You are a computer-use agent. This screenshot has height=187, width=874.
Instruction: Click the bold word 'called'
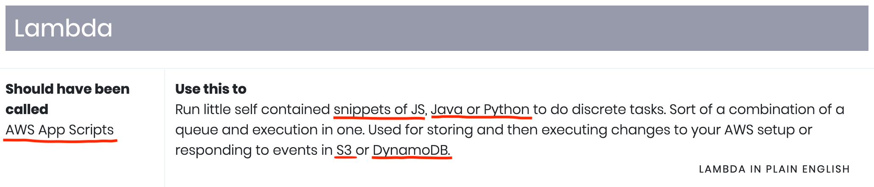(x=27, y=109)
